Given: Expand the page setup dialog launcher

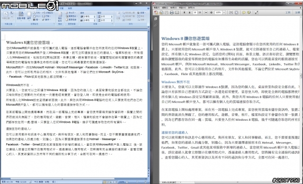Looking at the screenshot, I should (54, 24).
